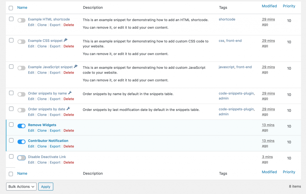Sort snippets by the Name column header

pos(22,7)
